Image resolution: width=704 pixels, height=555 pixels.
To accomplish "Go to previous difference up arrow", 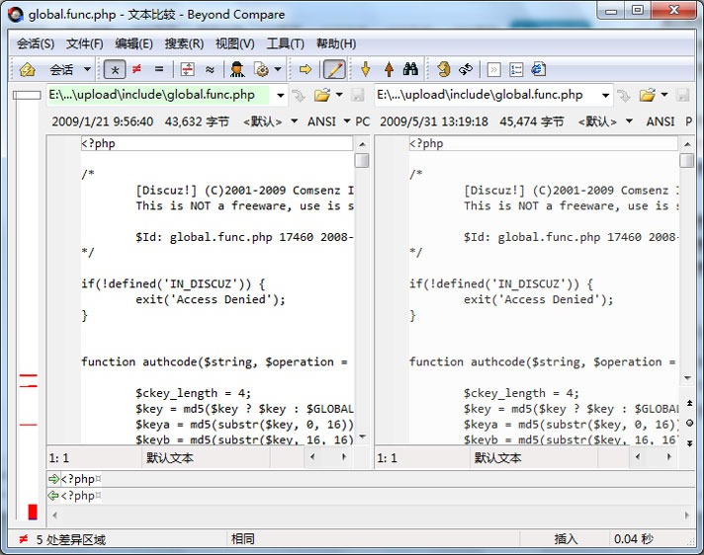I will pos(389,69).
